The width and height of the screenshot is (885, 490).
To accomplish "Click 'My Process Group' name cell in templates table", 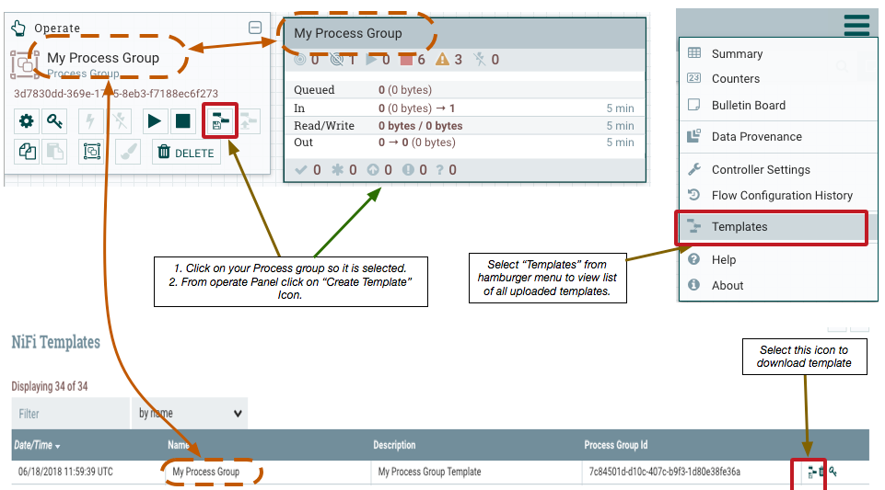I will coord(205,472).
